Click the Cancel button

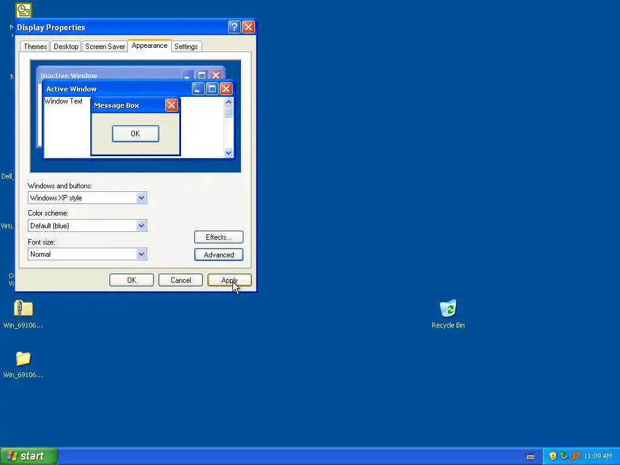(x=180, y=280)
